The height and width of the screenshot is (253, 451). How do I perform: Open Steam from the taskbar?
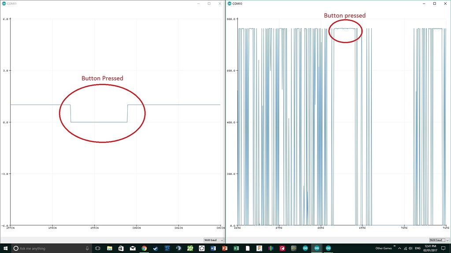point(155,248)
